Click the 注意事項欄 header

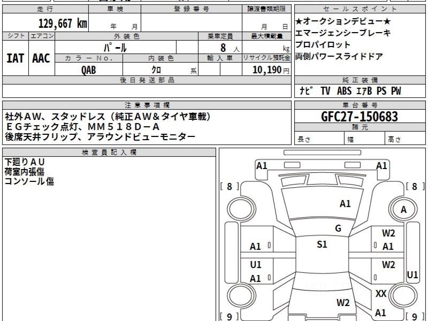click(x=147, y=105)
